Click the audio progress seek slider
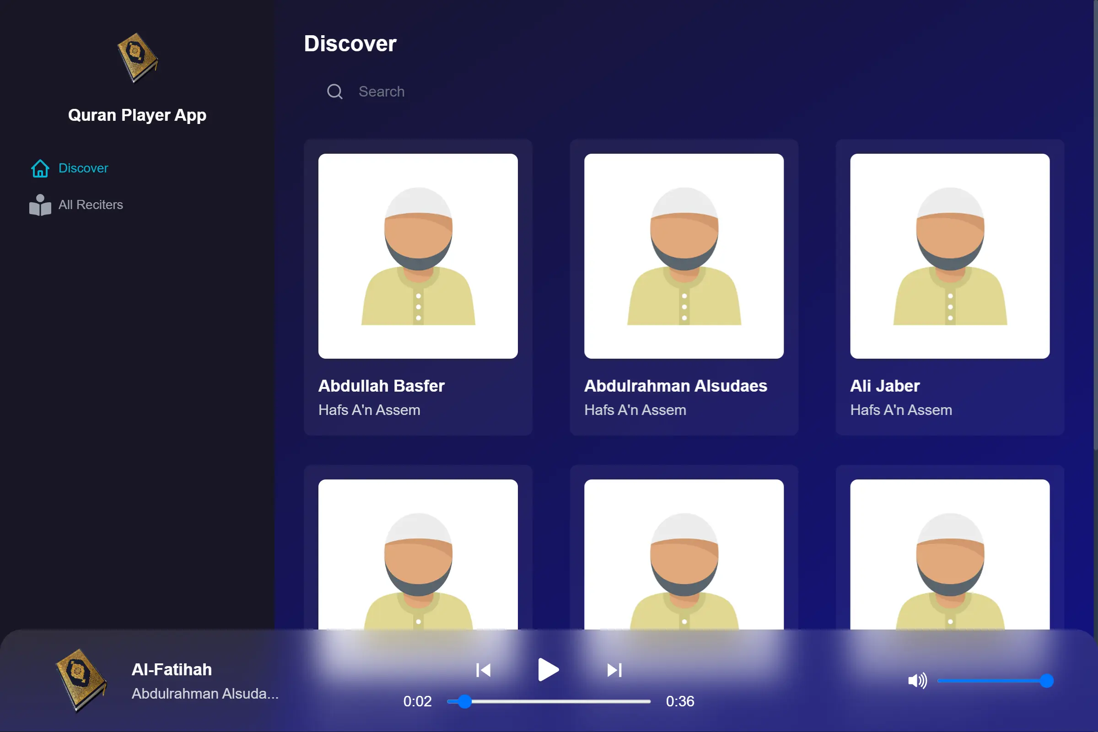Image resolution: width=1098 pixels, height=732 pixels. (549, 701)
